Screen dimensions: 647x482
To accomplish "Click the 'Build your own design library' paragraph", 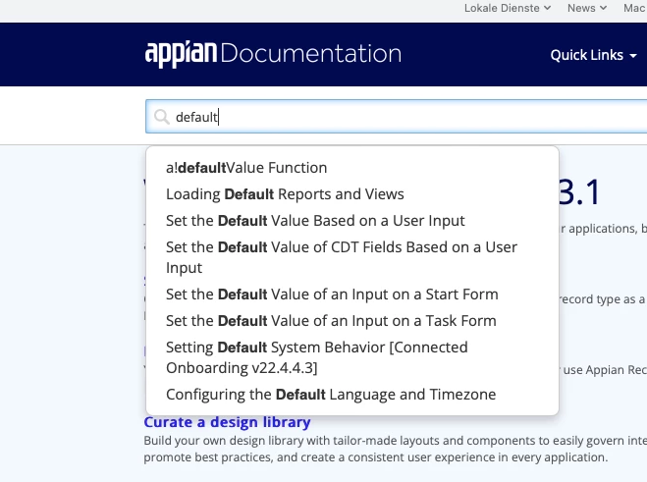I will click(395, 449).
